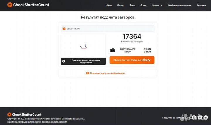Viewport: 211px width, 125px height.
Task: Open the Instagram icon in footer
Action: click(x=194, y=117)
